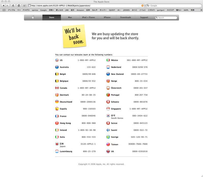Screen dimensions: 203x177
Task: Click the New Zealand country name
Action: point(117,74)
